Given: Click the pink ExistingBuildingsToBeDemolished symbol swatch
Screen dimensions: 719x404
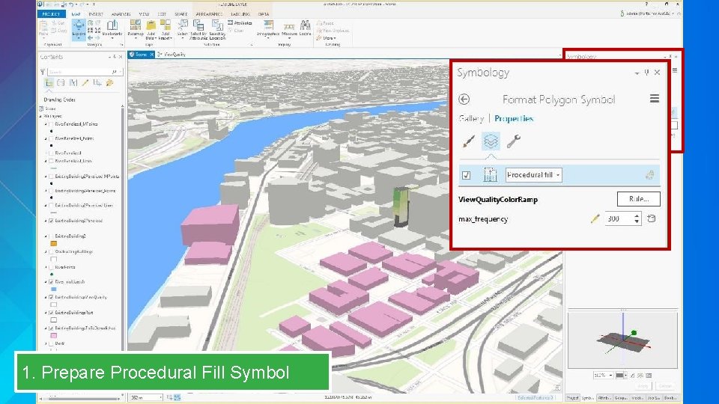Looking at the screenshot, I should pyautogui.click(x=54, y=336).
